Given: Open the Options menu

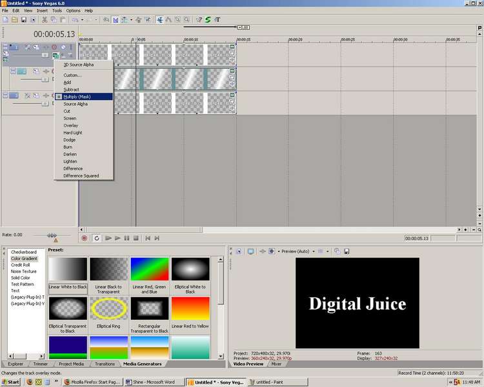Looking at the screenshot, I should [x=73, y=10].
